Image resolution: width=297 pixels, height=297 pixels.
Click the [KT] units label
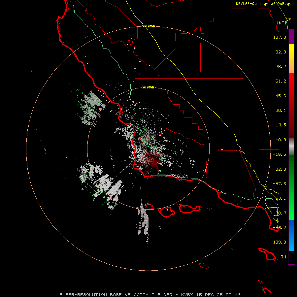[282, 23]
